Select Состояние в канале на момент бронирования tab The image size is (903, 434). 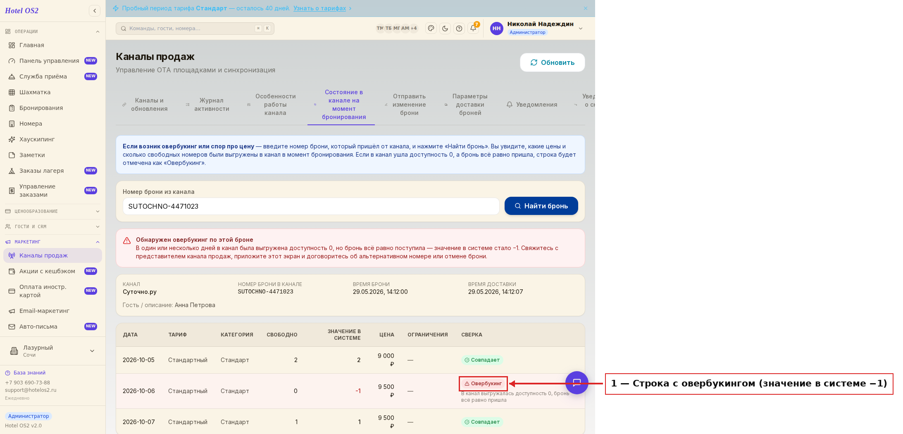tap(341, 105)
